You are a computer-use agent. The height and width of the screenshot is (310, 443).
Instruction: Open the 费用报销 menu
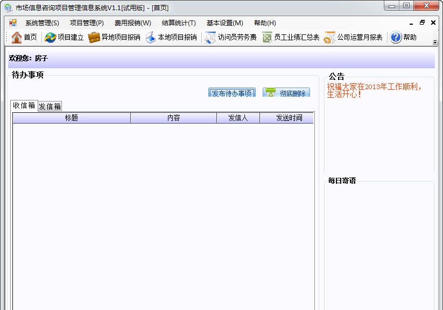point(132,23)
